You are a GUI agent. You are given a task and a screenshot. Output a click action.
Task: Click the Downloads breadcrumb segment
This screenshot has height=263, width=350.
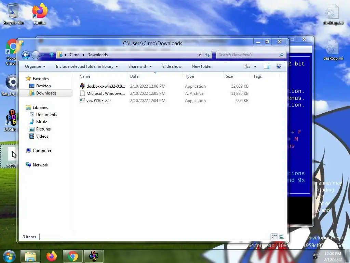(x=97, y=55)
